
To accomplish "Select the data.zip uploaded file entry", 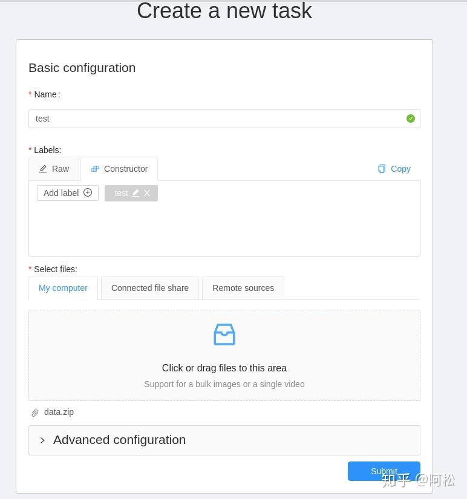I will pyautogui.click(x=59, y=412).
